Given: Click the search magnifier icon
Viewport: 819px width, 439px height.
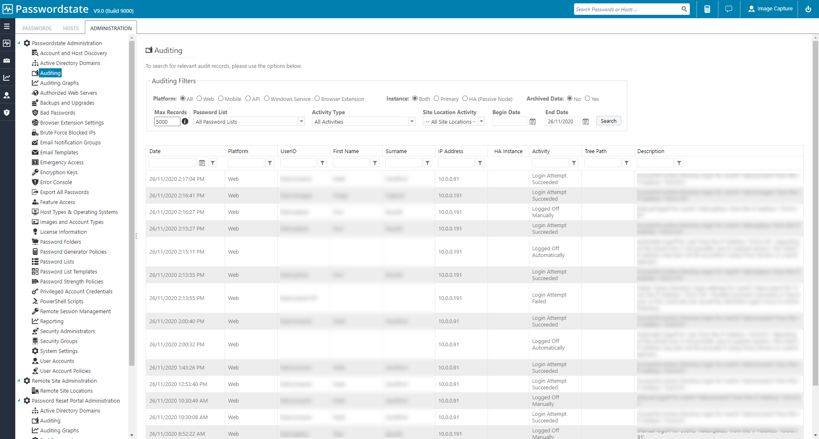Looking at the screenshot, I should (x=684, y=9).
